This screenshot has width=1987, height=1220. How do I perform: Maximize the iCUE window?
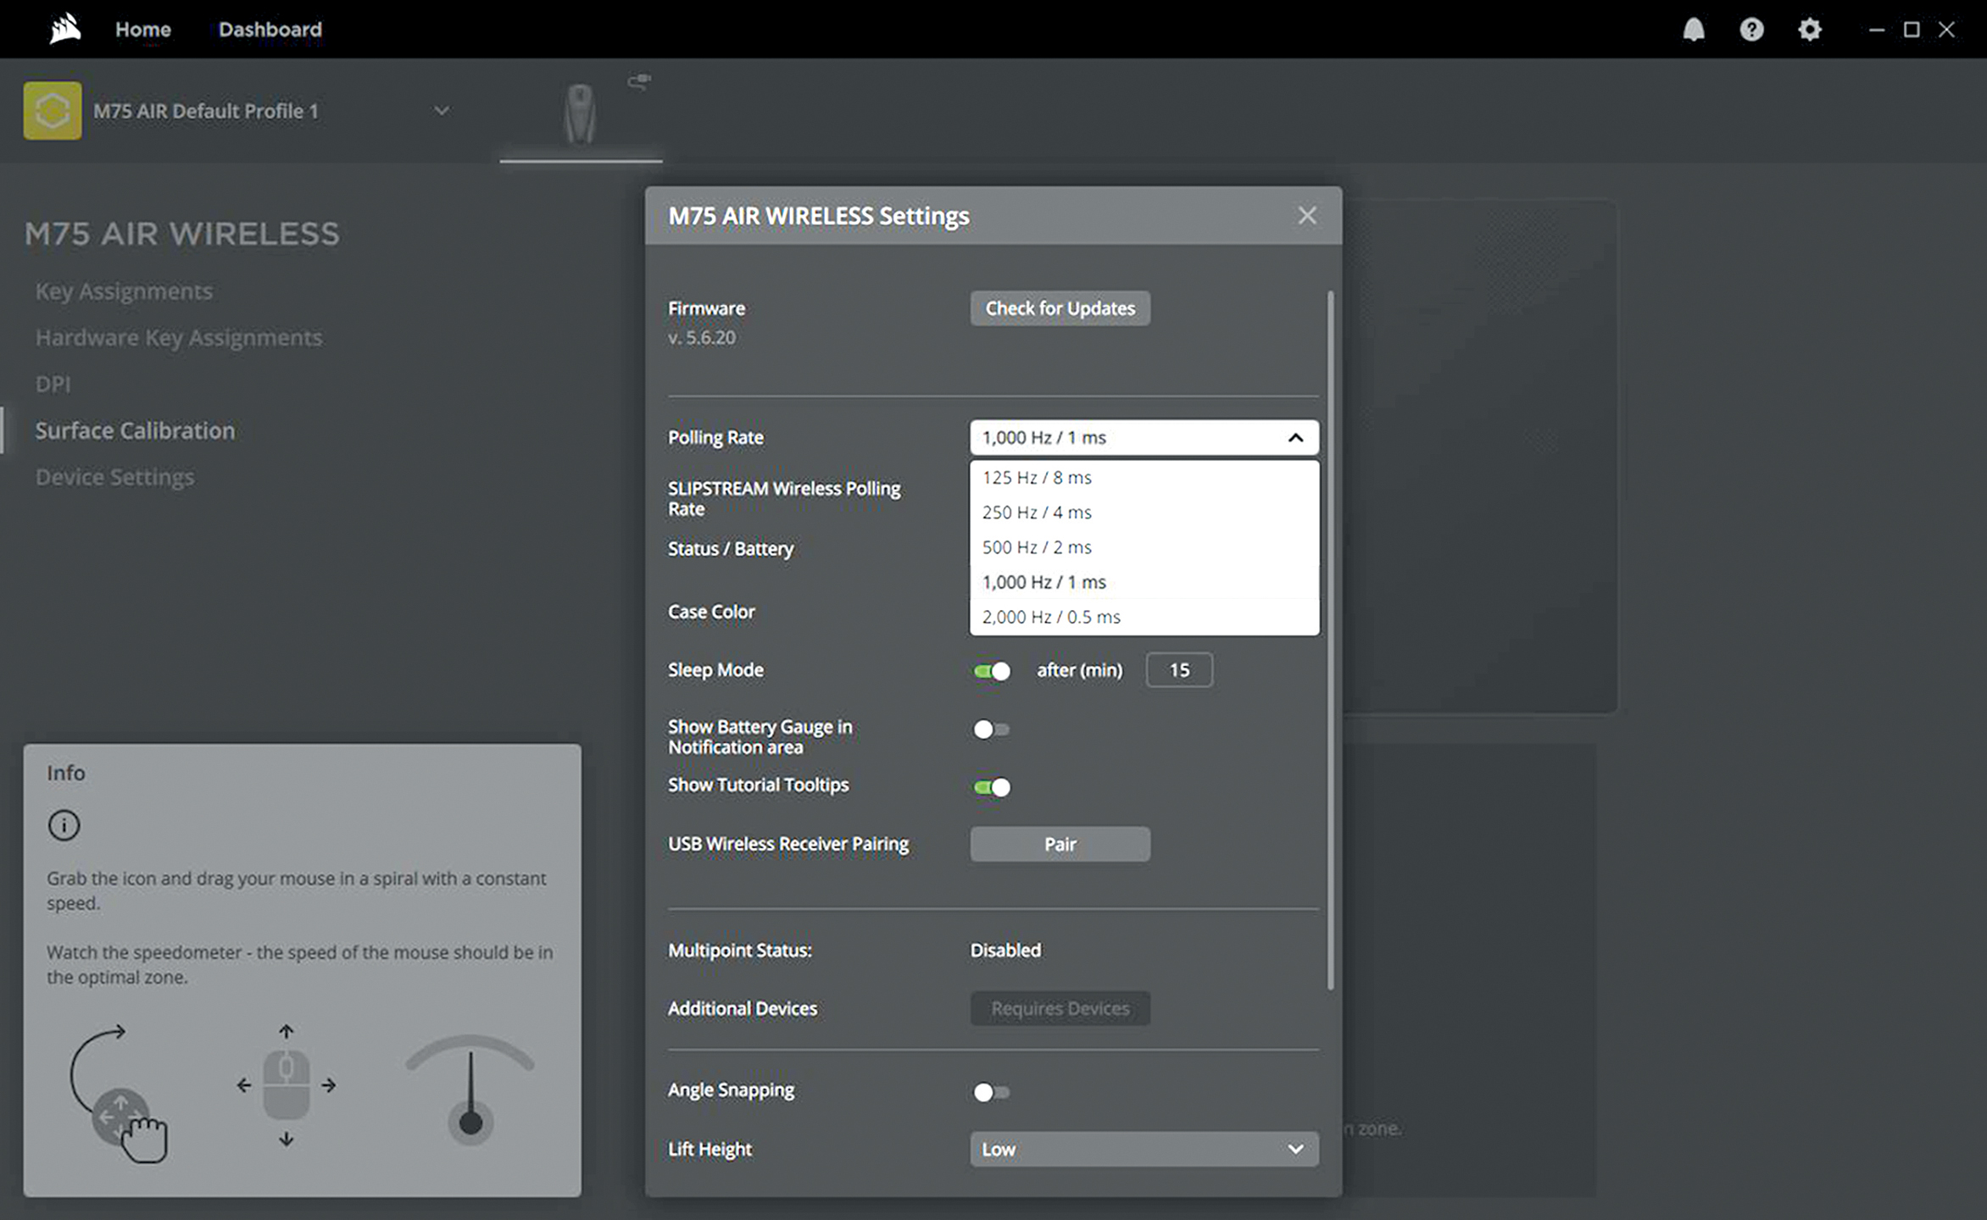(1912, 30)
